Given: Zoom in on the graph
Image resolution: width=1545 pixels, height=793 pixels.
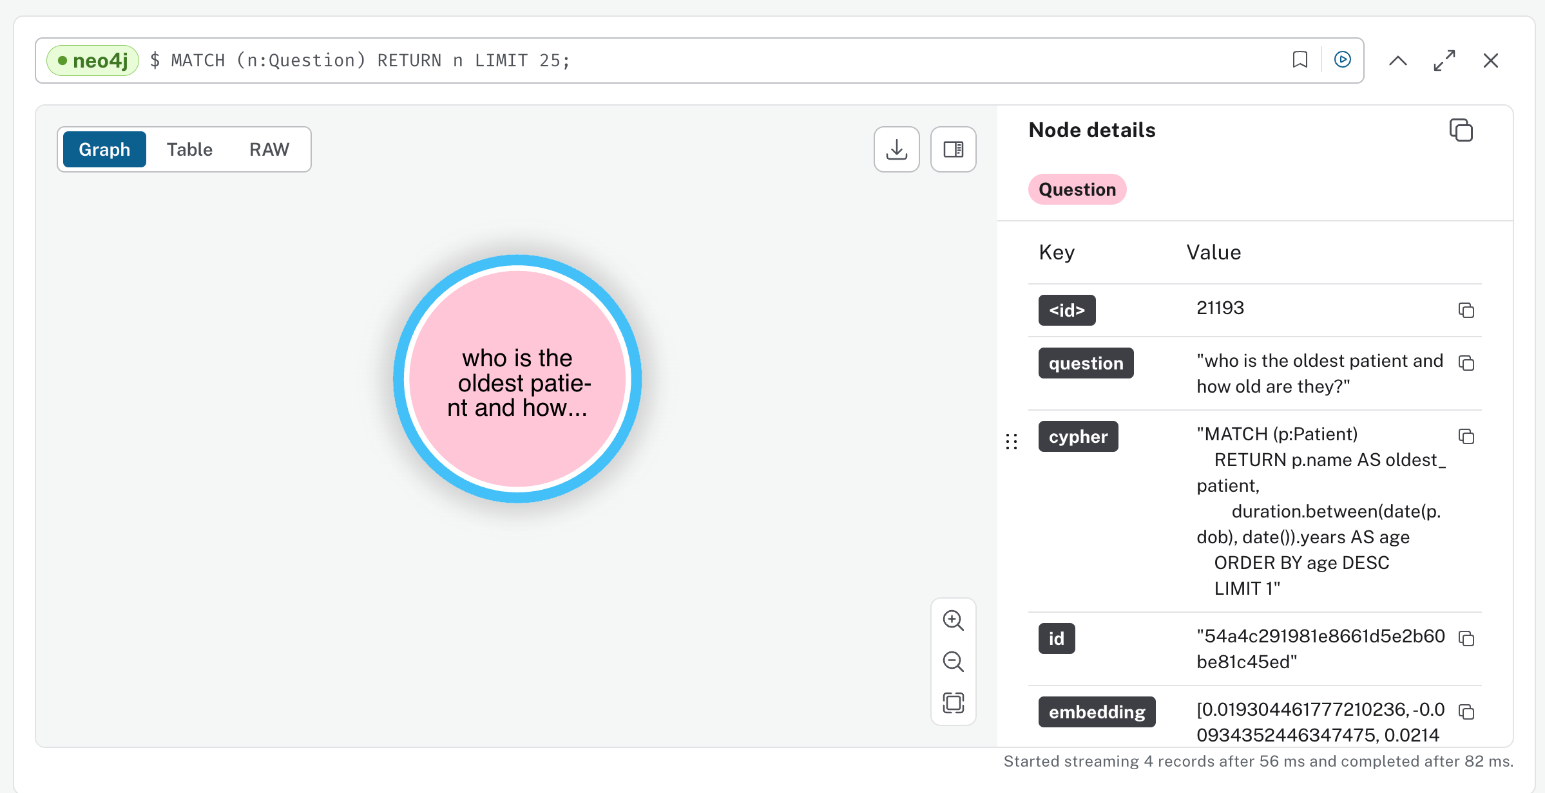Looking at the screenshot, I should (x=953, y=620).
